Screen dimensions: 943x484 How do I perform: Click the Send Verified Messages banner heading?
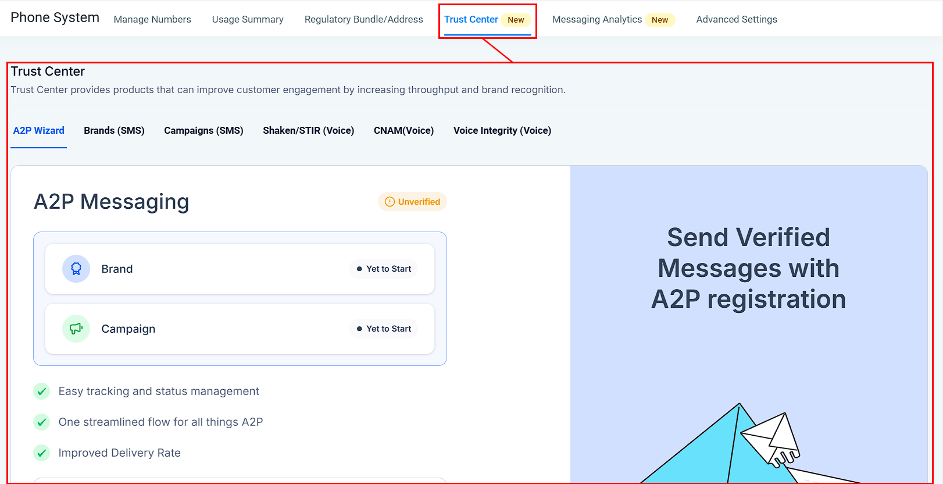pos(748,268)
